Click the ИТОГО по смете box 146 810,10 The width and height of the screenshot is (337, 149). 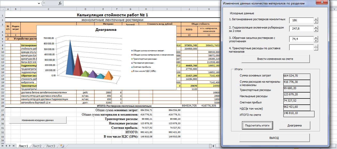[x=299, y=114]
